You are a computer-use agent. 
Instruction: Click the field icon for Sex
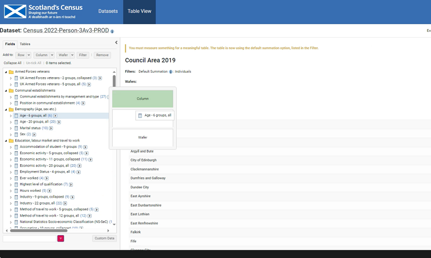[16, 134]
